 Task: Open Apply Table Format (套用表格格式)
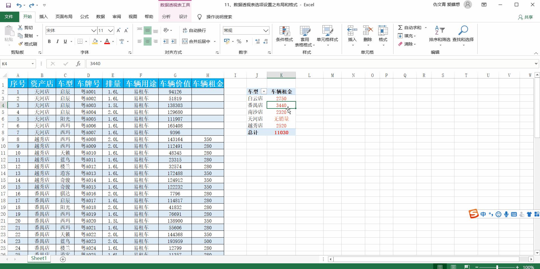click(304, 35)
